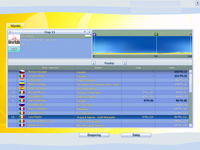The width and height of the screenshot is (200, 150).
Task: Go to next stage with right arrow
Action: pyautogui.click(x=89, y=32)
